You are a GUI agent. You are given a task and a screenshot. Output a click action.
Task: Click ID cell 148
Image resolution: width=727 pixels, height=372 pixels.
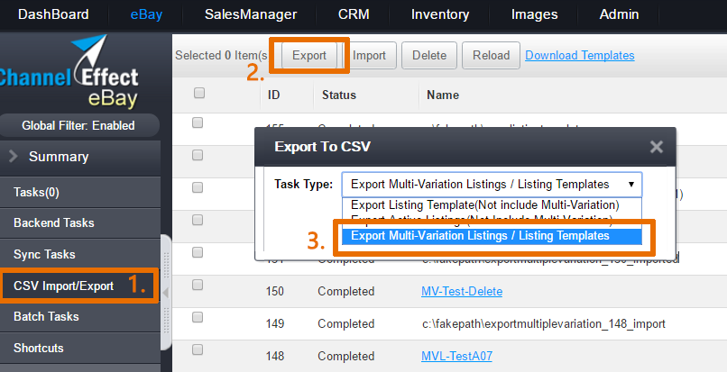275,357
